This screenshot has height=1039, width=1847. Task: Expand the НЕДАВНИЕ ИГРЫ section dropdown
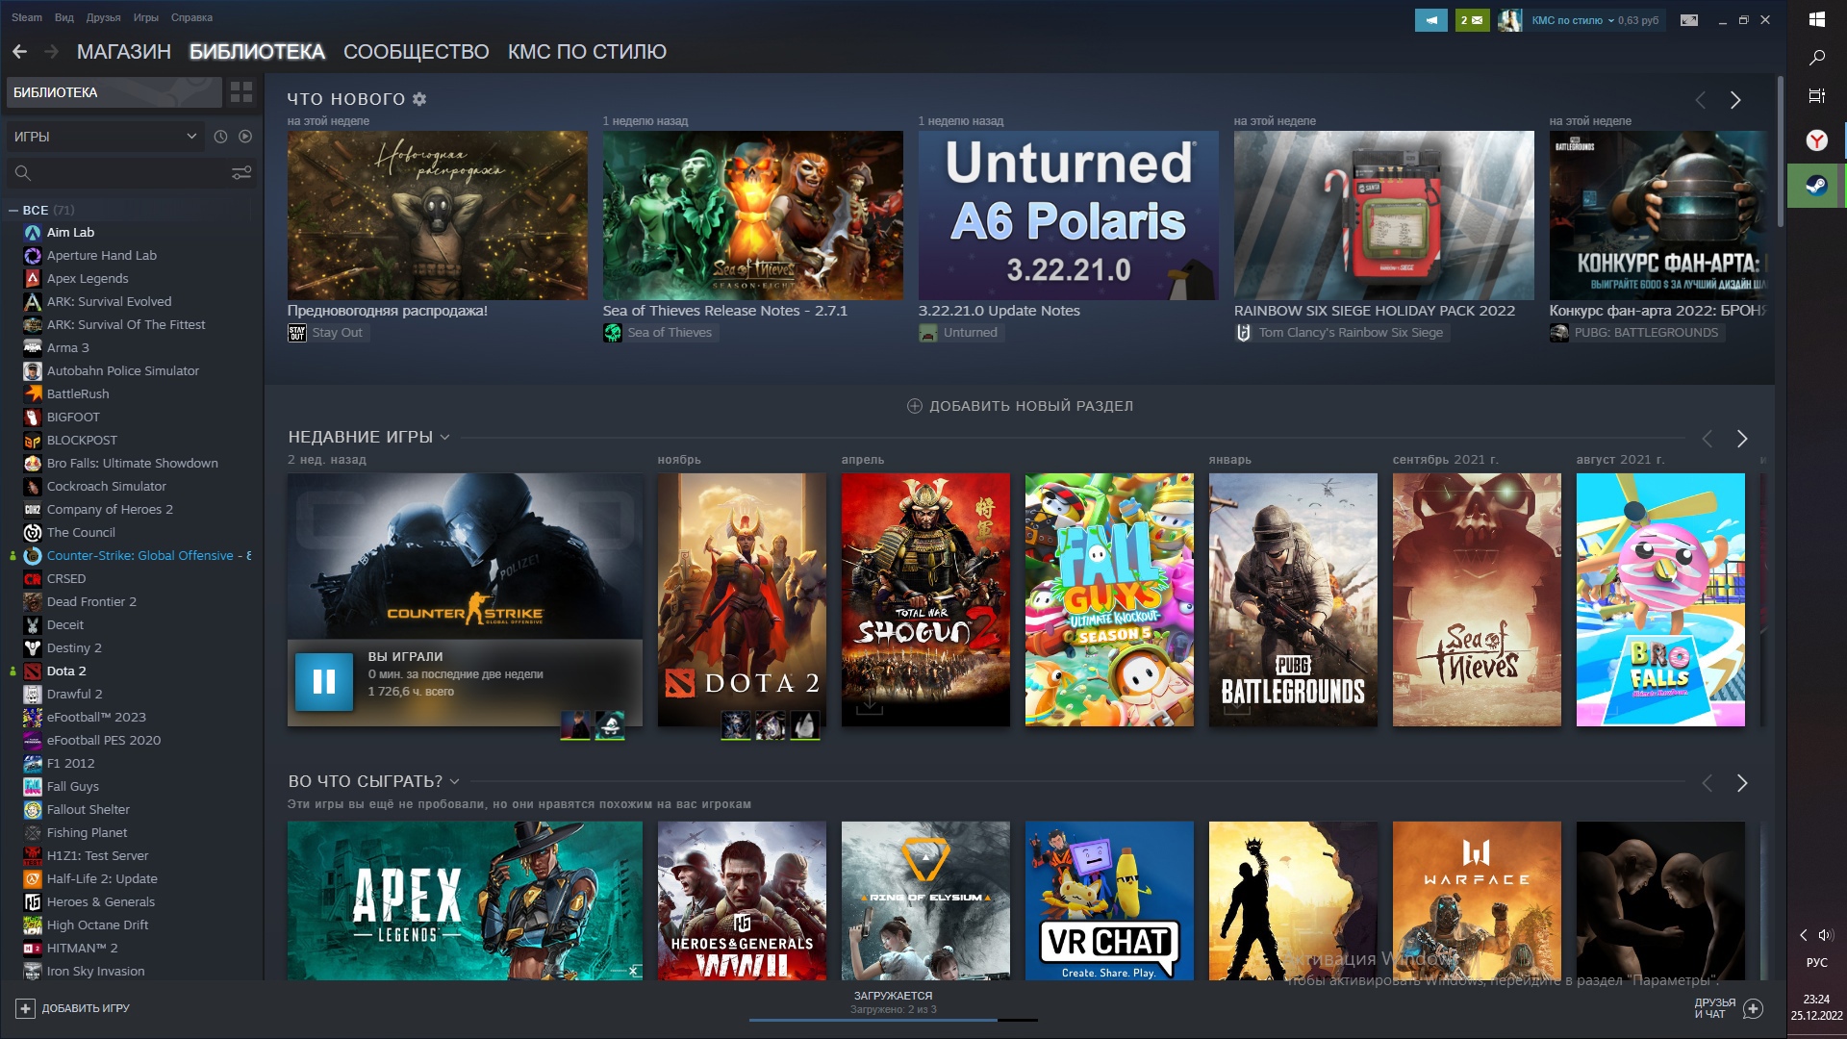pyautogui.click(x=444, y=438)
